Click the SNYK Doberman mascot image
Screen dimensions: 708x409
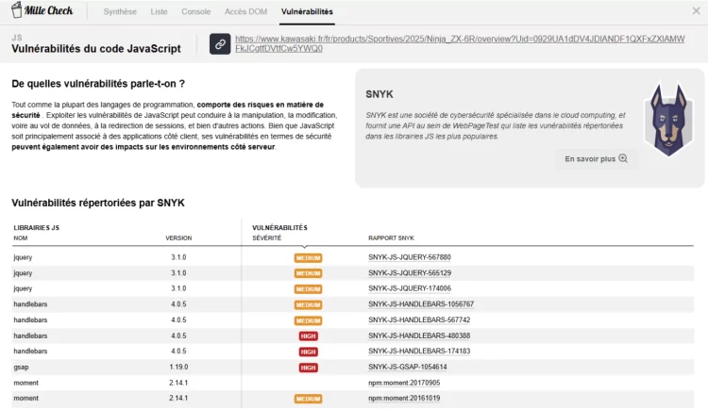pyautogui.click(x=668, y=119)
